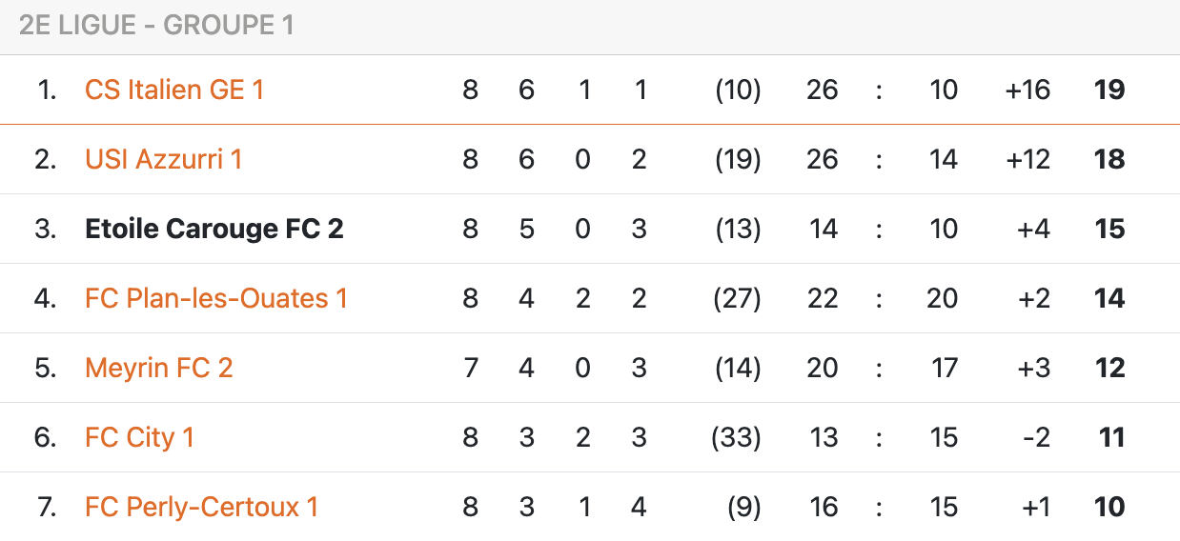This screenshot has width=1180, height=541.
Task: Open Meyrin FC 2 team link
Action: point(159,368)
